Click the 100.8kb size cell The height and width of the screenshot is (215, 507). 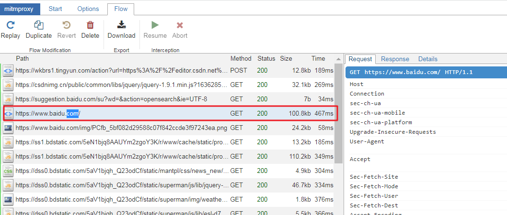tap(300, 113)
